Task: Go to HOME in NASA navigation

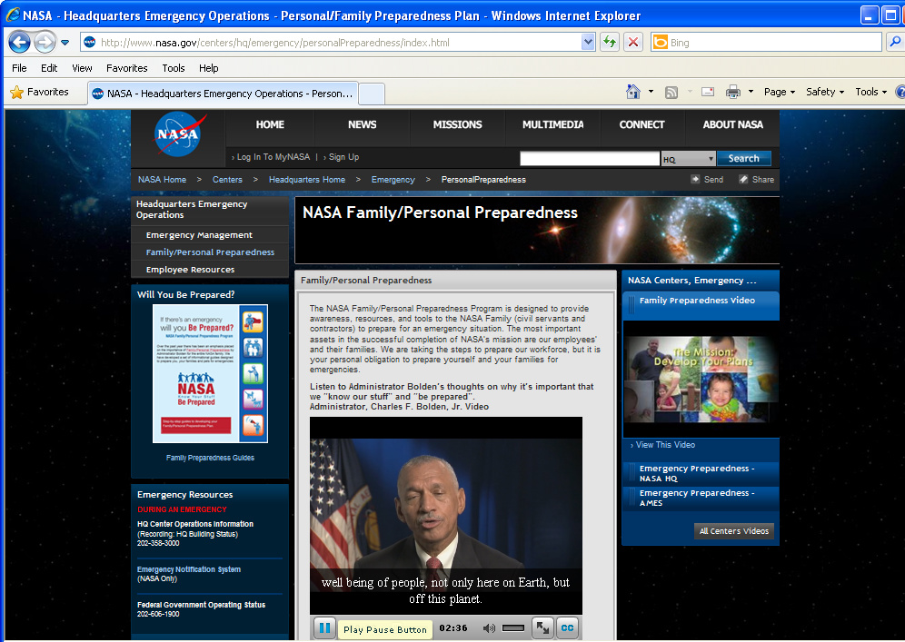Action: [270, 124]
